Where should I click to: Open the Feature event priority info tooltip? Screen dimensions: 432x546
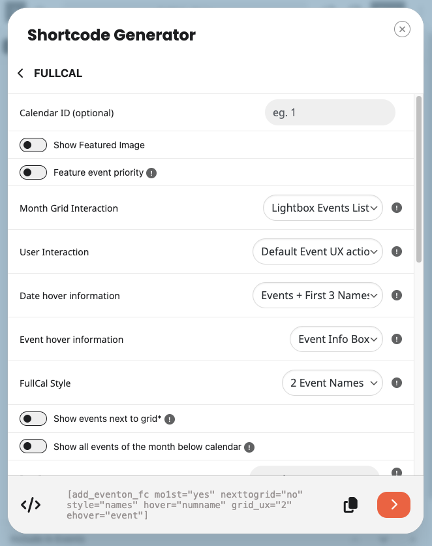pos(151,172)
